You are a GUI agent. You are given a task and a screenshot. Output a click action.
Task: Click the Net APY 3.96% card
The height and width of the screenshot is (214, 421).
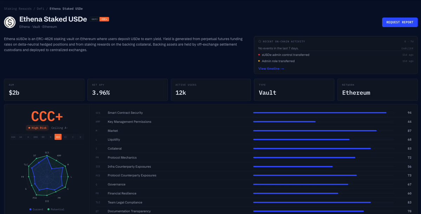(x=127, y=90)
